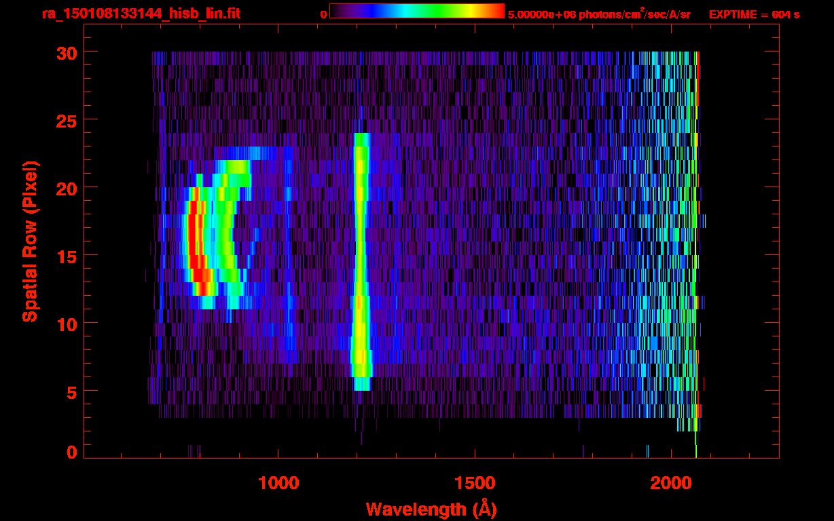Click the 5.00000e+06 photons/cm²/sec/A/sr label
This screenshot has height=521, width=834.
coord(599,14)
